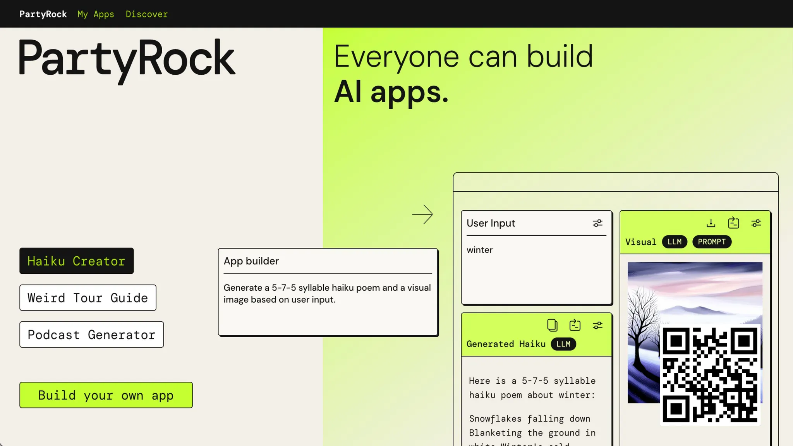The image size is (793, 446).
Task: Open settings sliders icon in Visual widget
Action: [756, 223]
